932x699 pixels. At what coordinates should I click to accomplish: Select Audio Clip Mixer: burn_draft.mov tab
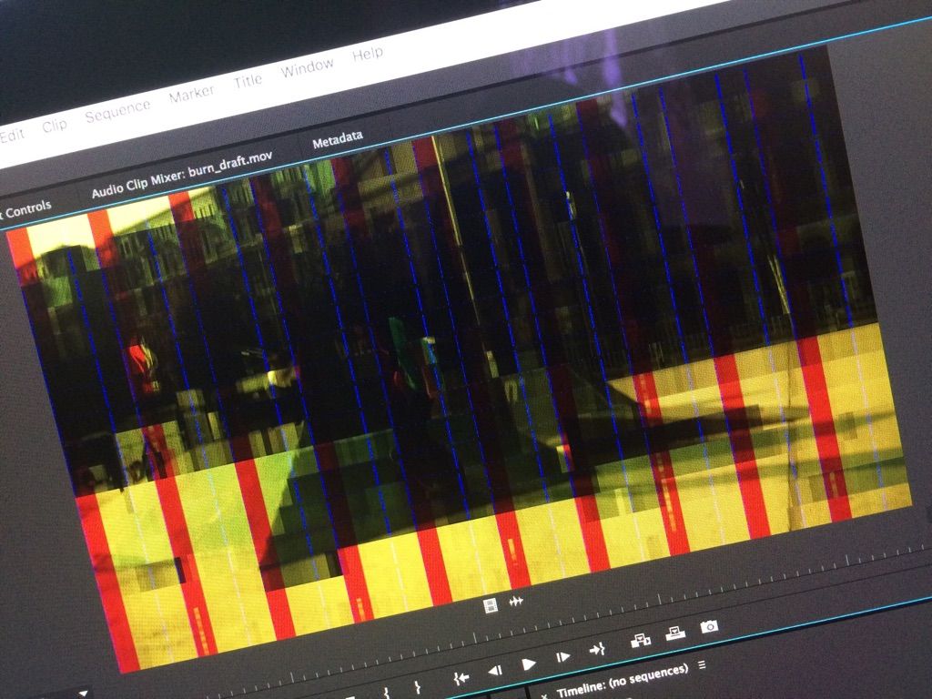(x=182, y=174)
